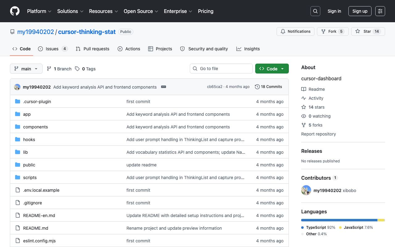Image resolution: width=395 pixels, height=247 pixels.
Task: Click the TypeScript segment of language bar
Action: 339,220
